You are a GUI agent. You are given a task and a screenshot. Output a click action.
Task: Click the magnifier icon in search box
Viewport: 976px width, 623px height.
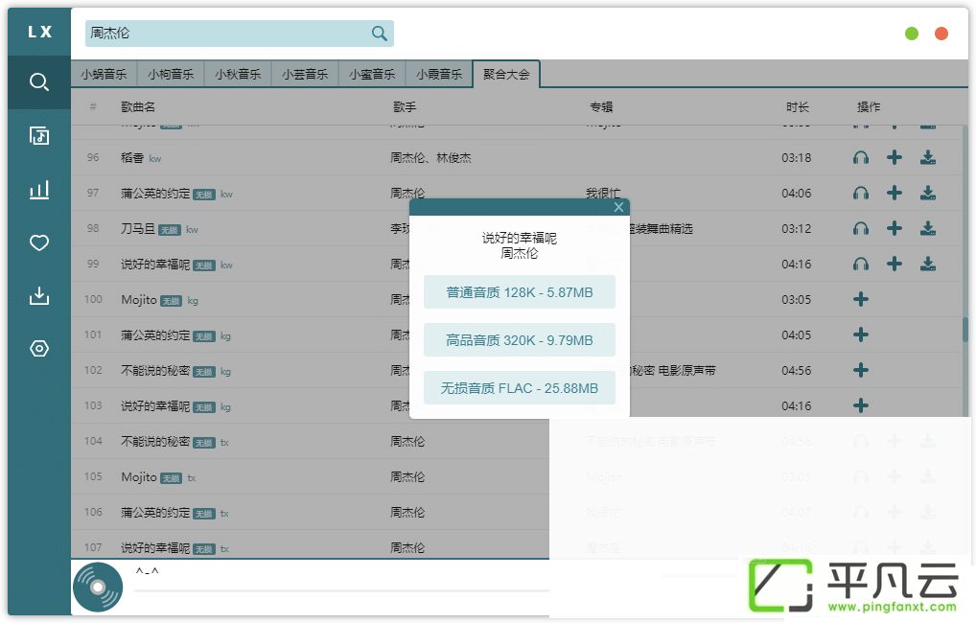[379, 34]
